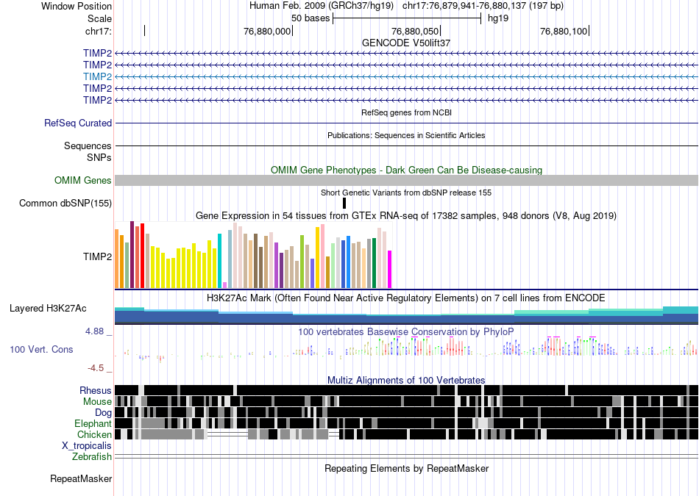This screenshot has height=496, width=699.
Task: Click the Dog alignment label
Action: (x=103, y=413)
